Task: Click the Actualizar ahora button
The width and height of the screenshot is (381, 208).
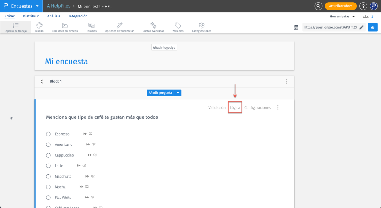Action: click(341, 6)
